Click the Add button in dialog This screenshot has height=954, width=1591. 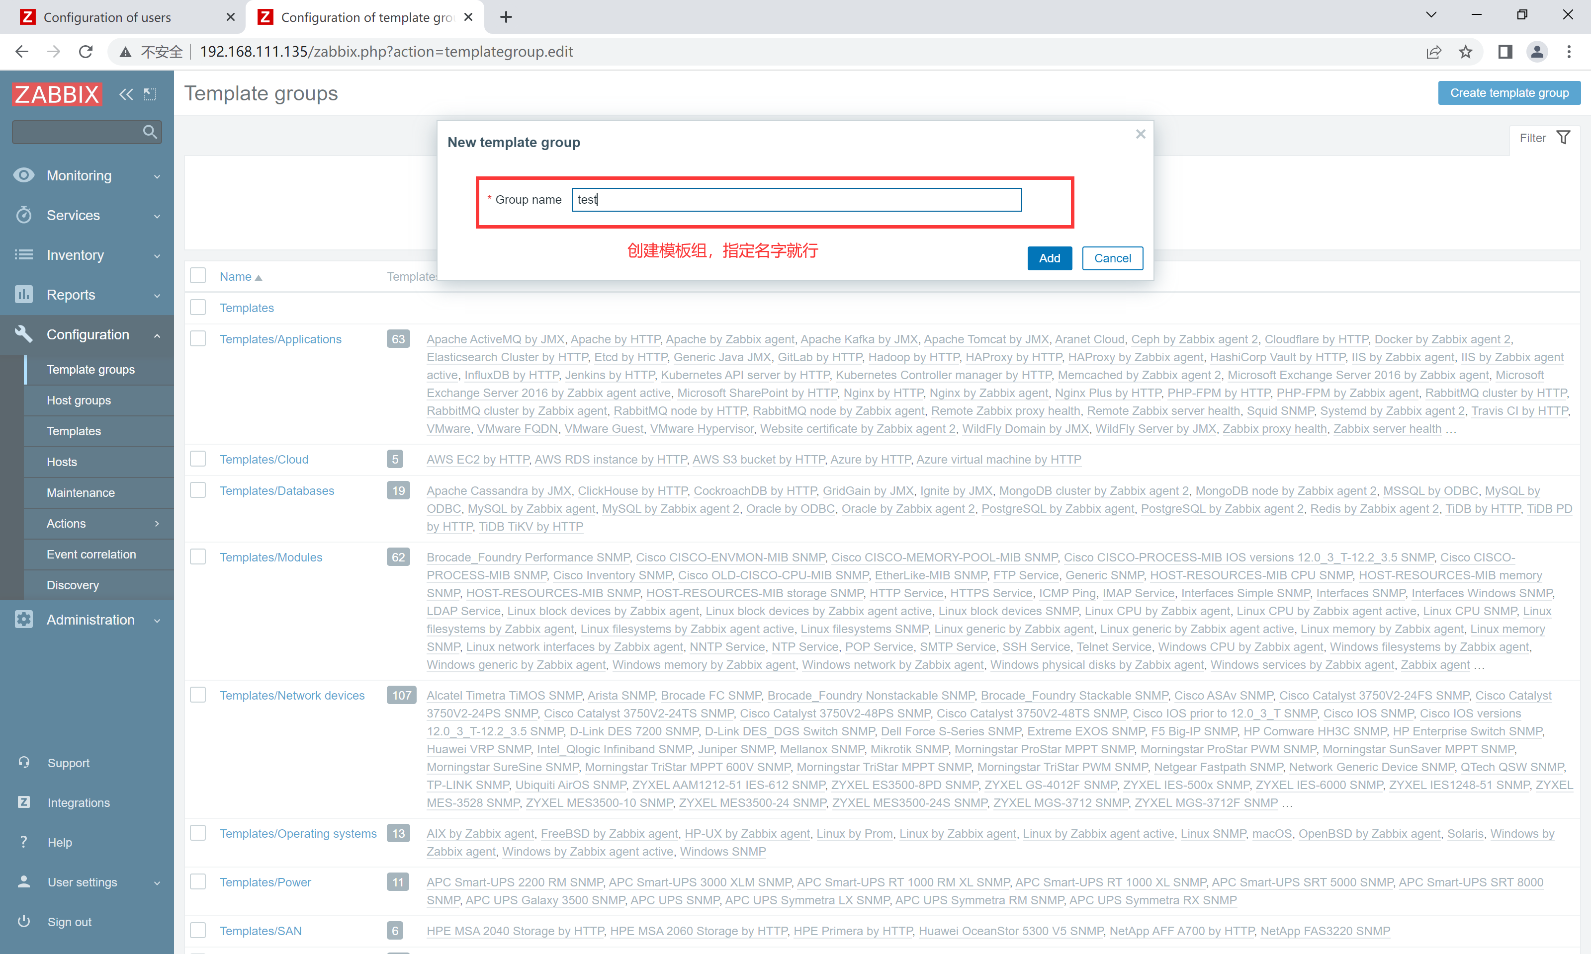coord(1049,258)
